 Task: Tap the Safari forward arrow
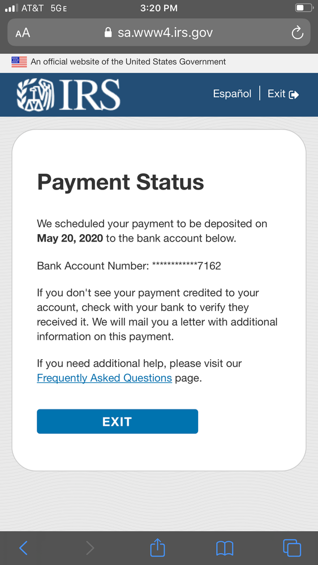click(x=90, y=547)
